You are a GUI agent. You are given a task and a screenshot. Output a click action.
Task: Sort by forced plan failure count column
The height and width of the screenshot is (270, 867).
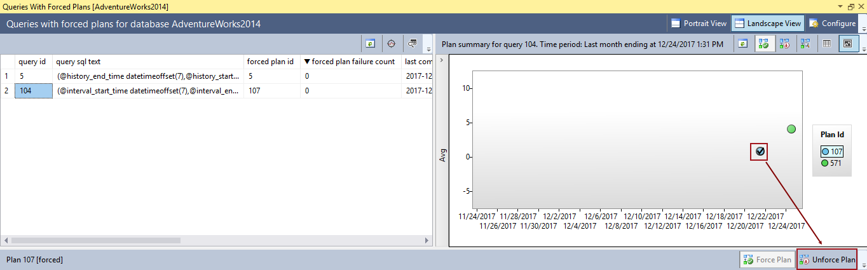coord(350,62)
